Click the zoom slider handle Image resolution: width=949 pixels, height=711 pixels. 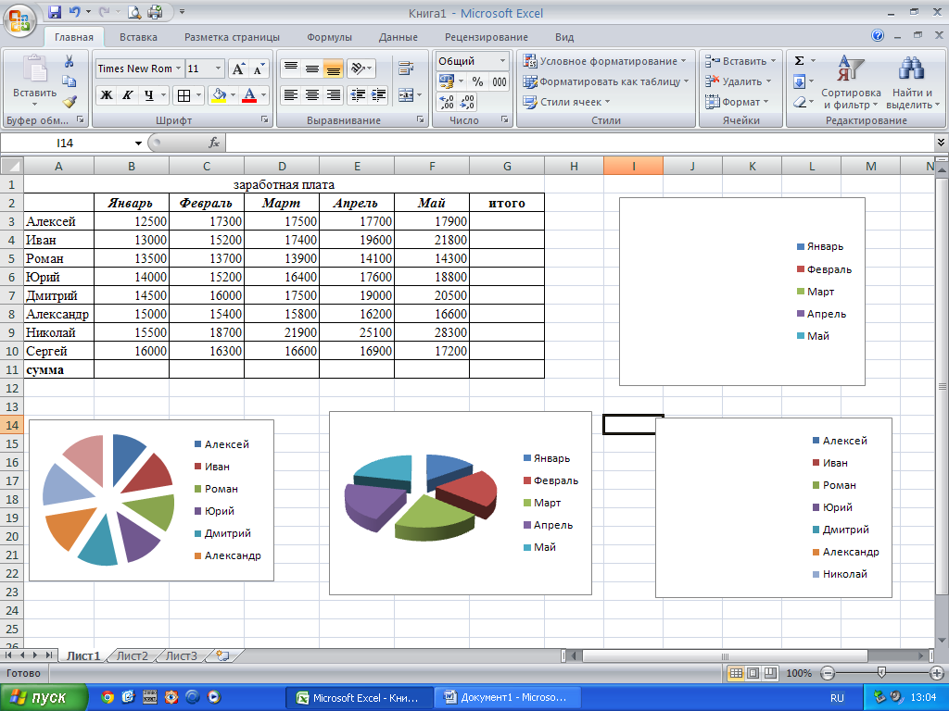click(882, 672)
